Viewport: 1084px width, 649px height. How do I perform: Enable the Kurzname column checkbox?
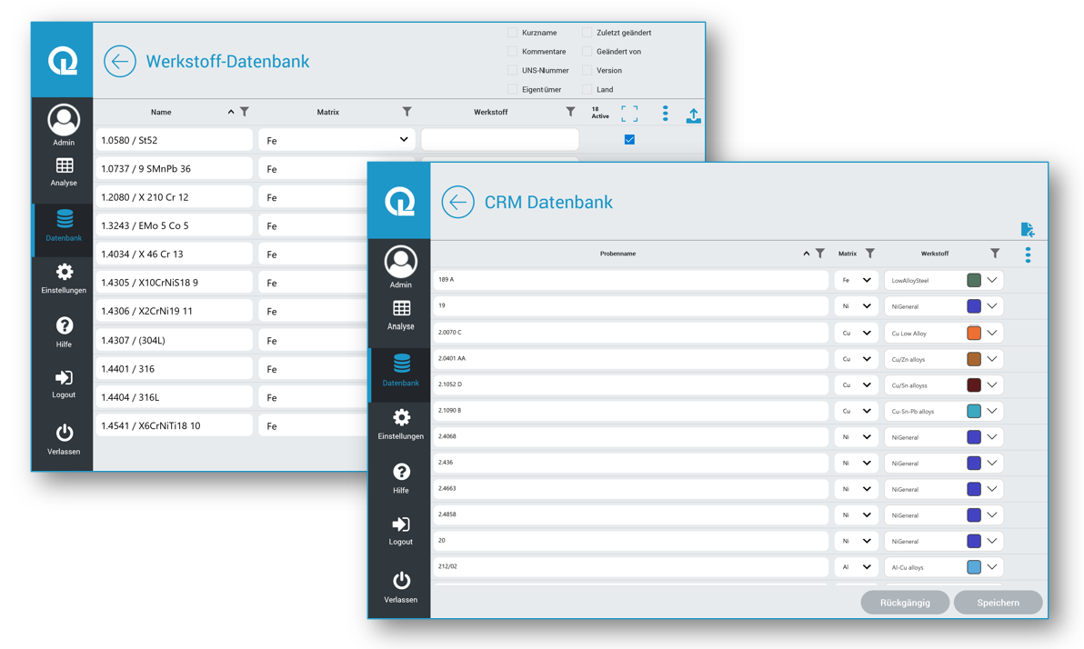pyautogui.click(x=512, y=33)
